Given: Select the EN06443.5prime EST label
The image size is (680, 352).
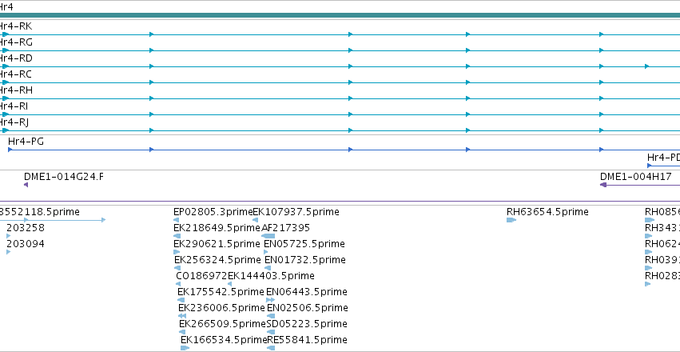Looking at the screenshot, I should coord(307,292).
